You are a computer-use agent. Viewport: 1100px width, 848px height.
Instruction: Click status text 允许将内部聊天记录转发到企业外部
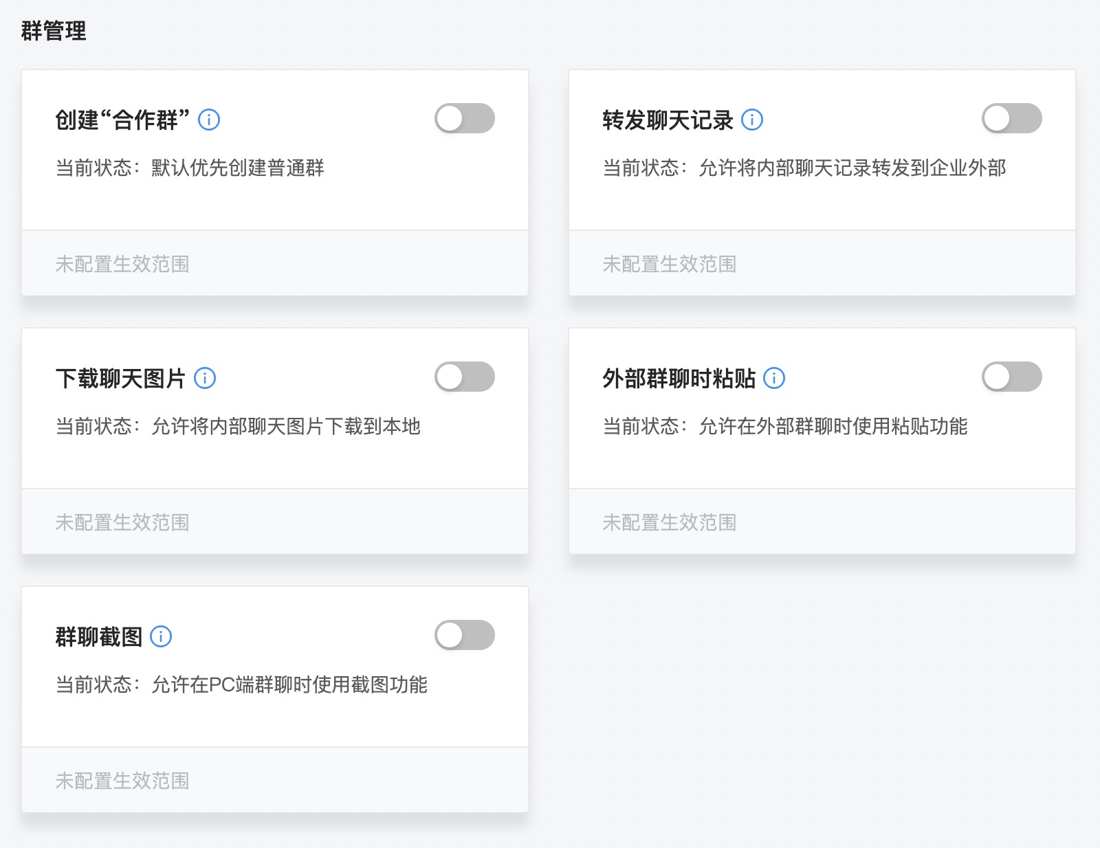(x=852, y=168)
